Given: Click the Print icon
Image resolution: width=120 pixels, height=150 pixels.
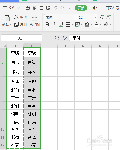Looking at the screenshot, I should [41, 8].
